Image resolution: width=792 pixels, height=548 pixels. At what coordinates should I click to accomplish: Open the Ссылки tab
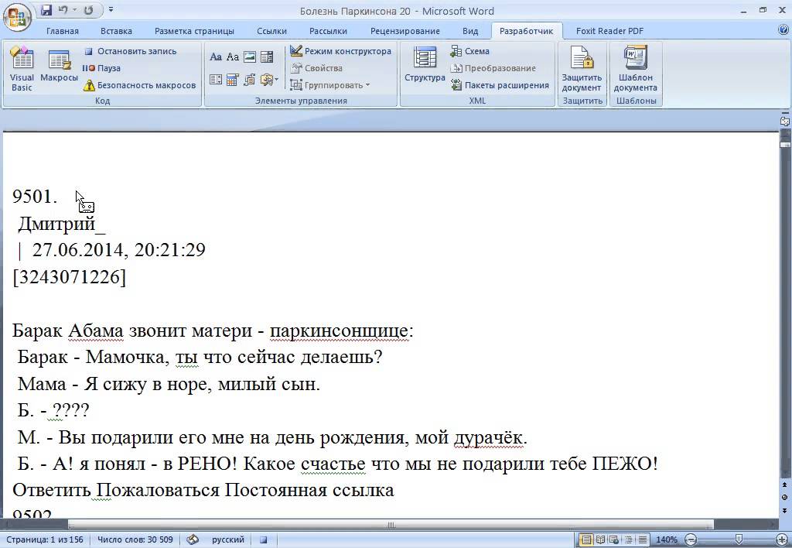271,31
